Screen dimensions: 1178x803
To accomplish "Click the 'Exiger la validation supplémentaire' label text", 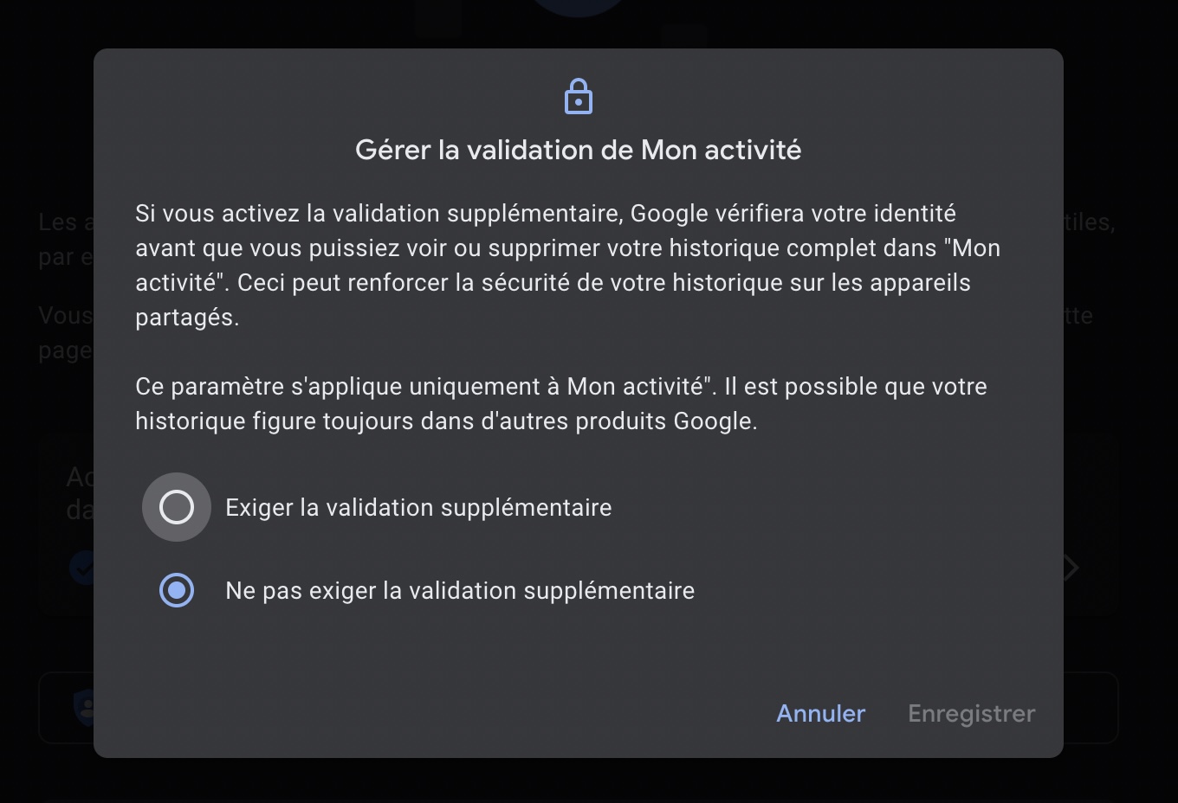I will click(x=418, y=507).
